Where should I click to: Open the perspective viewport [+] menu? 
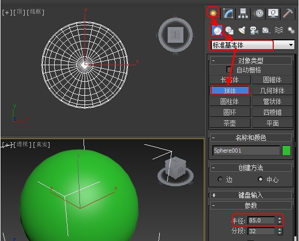click(x=7, y=145)
